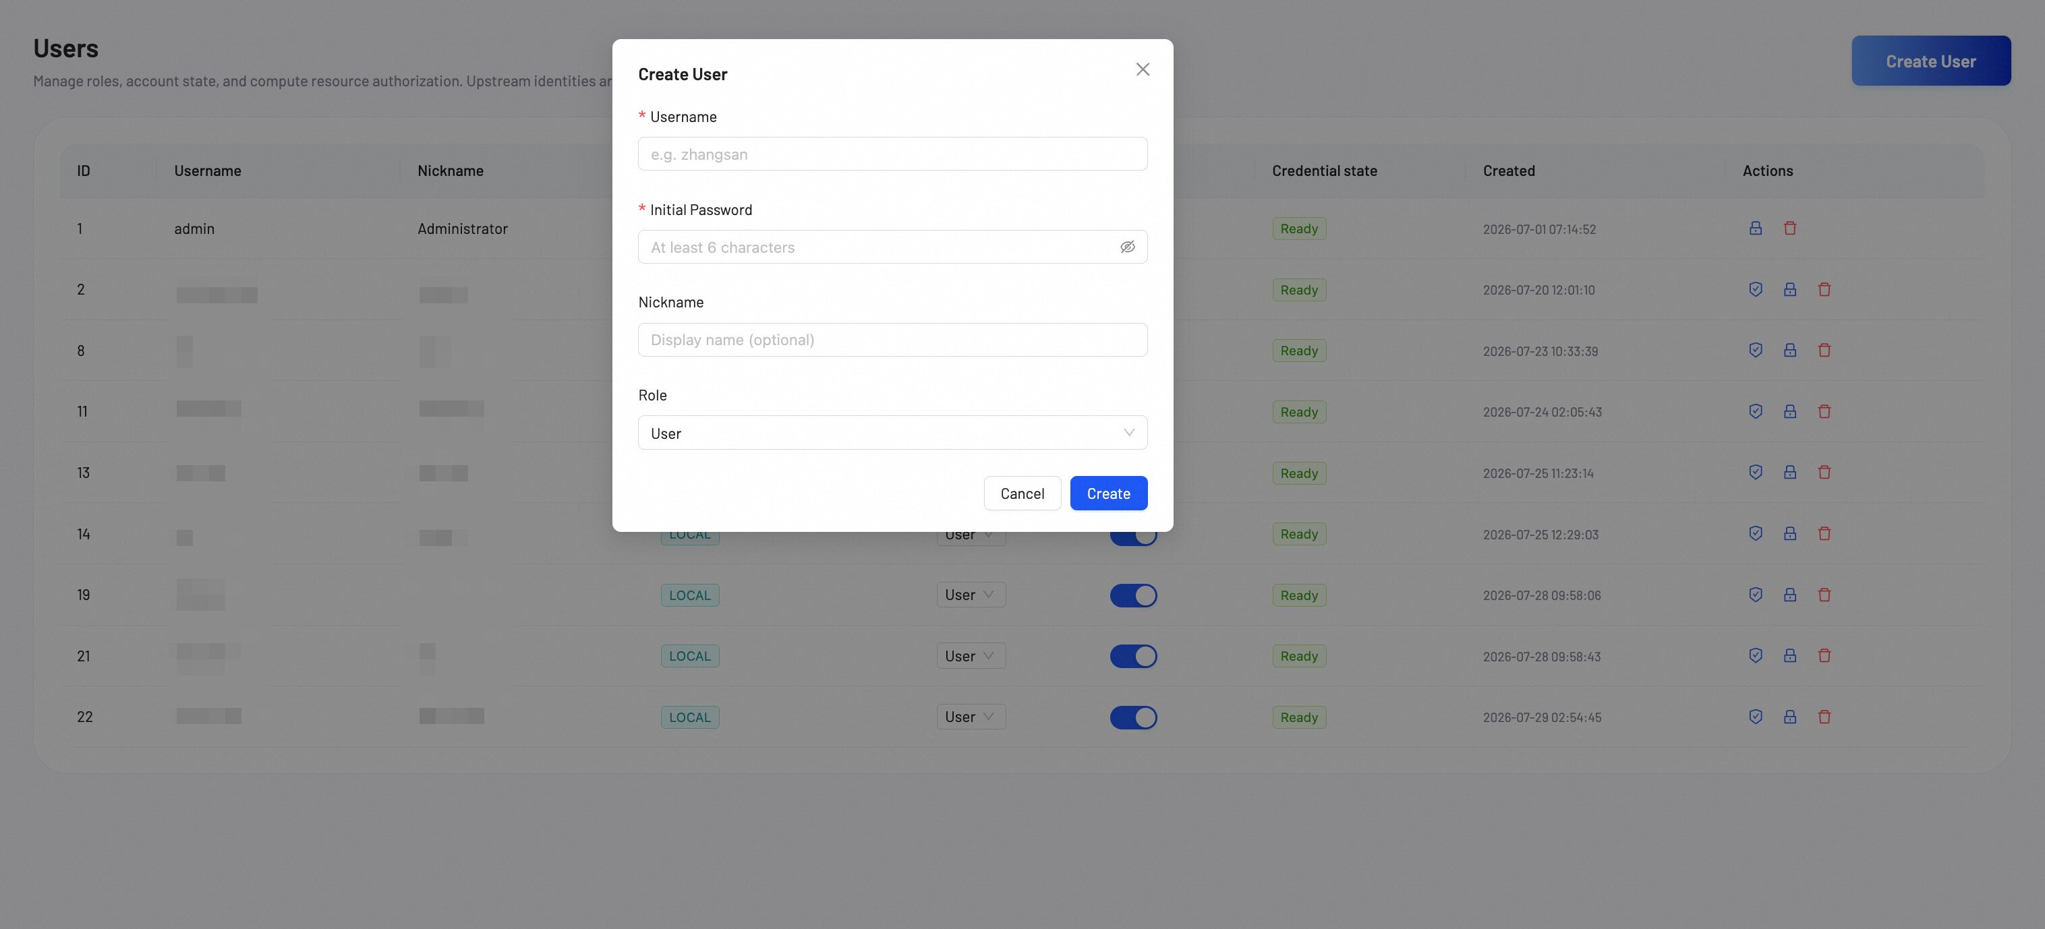2045x929 pixels.
Task: Show password using eye icon
Action: [x=1127, y=247]
